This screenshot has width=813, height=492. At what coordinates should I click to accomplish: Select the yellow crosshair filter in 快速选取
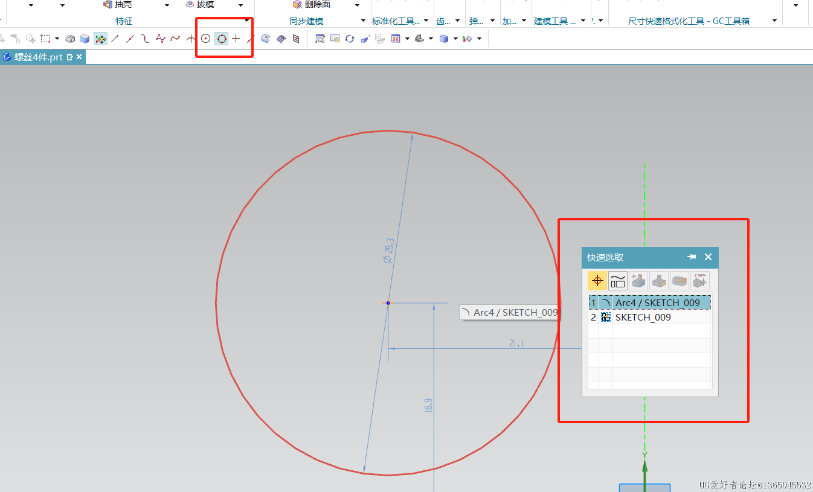[x=597, y=281]
